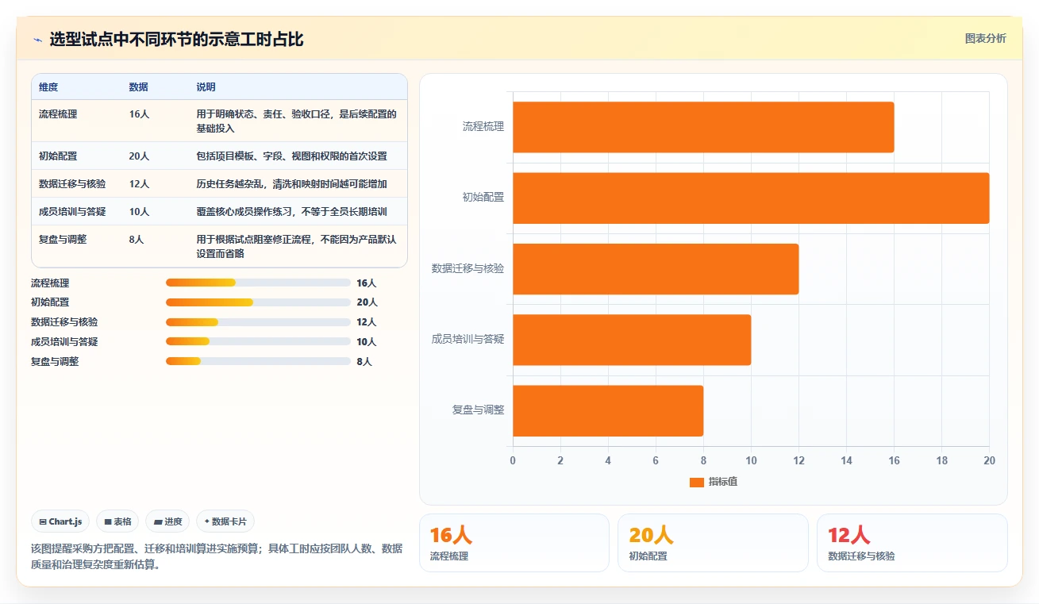Select the 数据卡片 tag chip
The width and height of the screenshot is (1039, 604).
225,521
